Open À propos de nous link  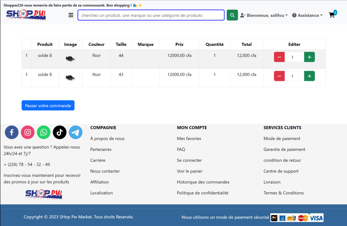[x=107, y=138]
